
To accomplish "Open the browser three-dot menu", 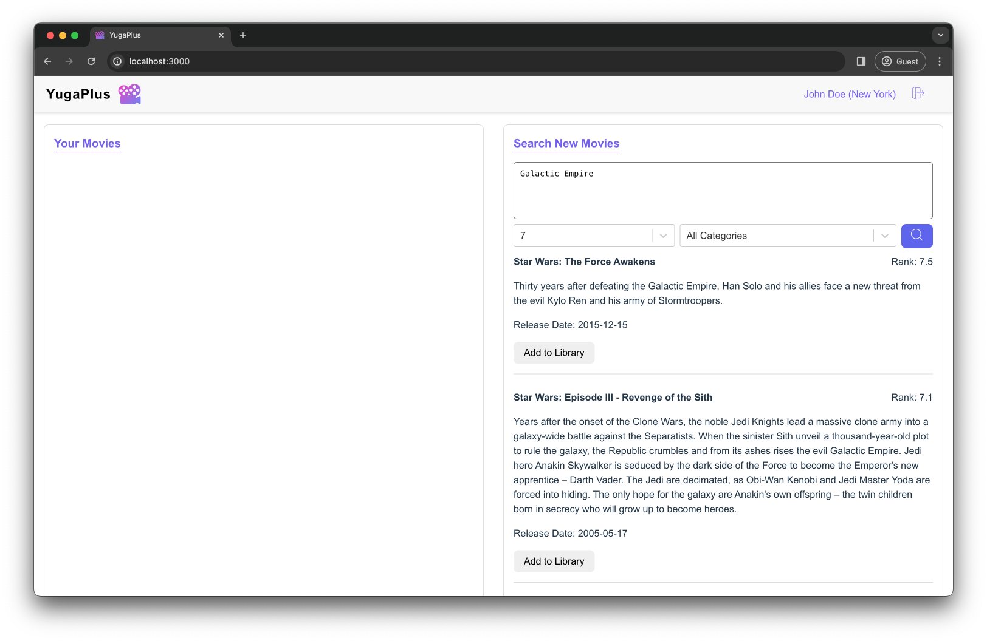I will tap(939, 61).
